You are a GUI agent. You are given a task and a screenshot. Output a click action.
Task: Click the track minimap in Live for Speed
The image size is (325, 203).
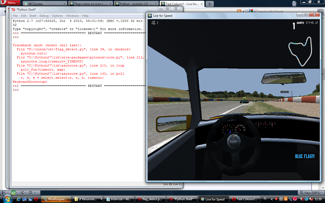click(x=300, y=51)
